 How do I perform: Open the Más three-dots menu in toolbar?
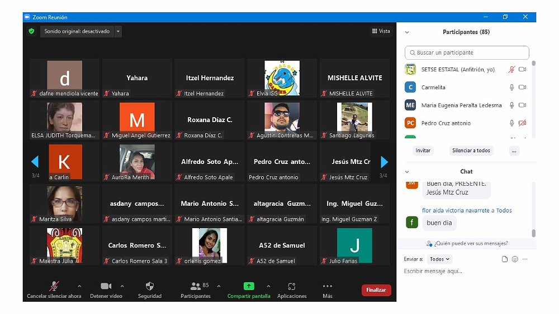tap(328, 286)
